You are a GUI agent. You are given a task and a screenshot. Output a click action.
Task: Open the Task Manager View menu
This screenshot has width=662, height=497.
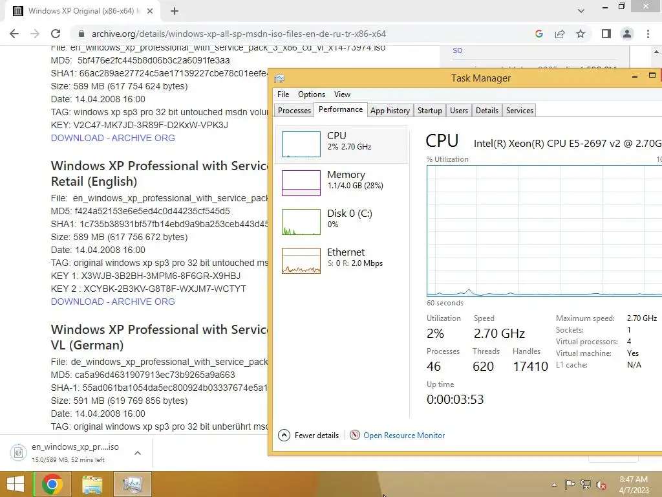coord(343,94)
